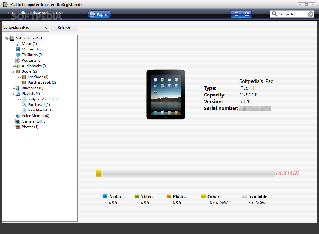Click the gray Available legend swatch
The image size is (319, 234).
point(245,196)
